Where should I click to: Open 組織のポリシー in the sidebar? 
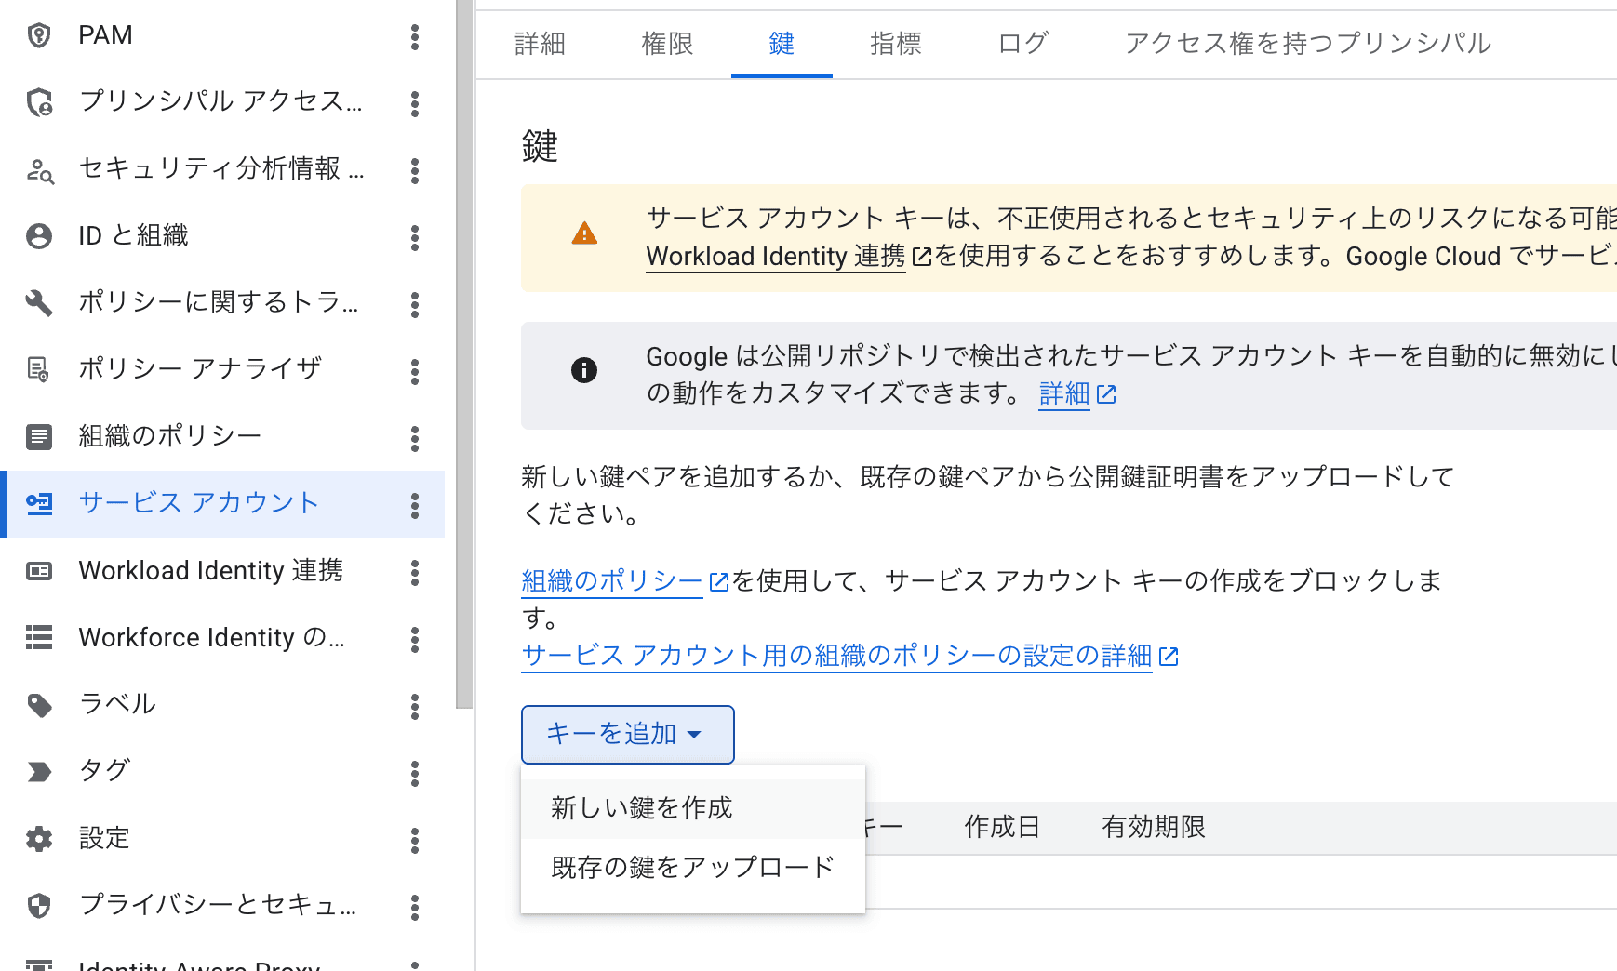click(x=222, y=437)
